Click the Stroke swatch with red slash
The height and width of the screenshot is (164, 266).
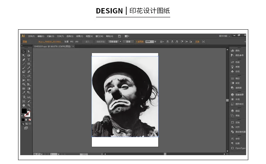click(28, 114)
